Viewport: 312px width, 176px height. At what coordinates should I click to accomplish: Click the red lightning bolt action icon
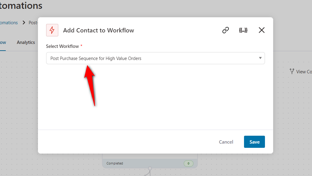point(52,30)
